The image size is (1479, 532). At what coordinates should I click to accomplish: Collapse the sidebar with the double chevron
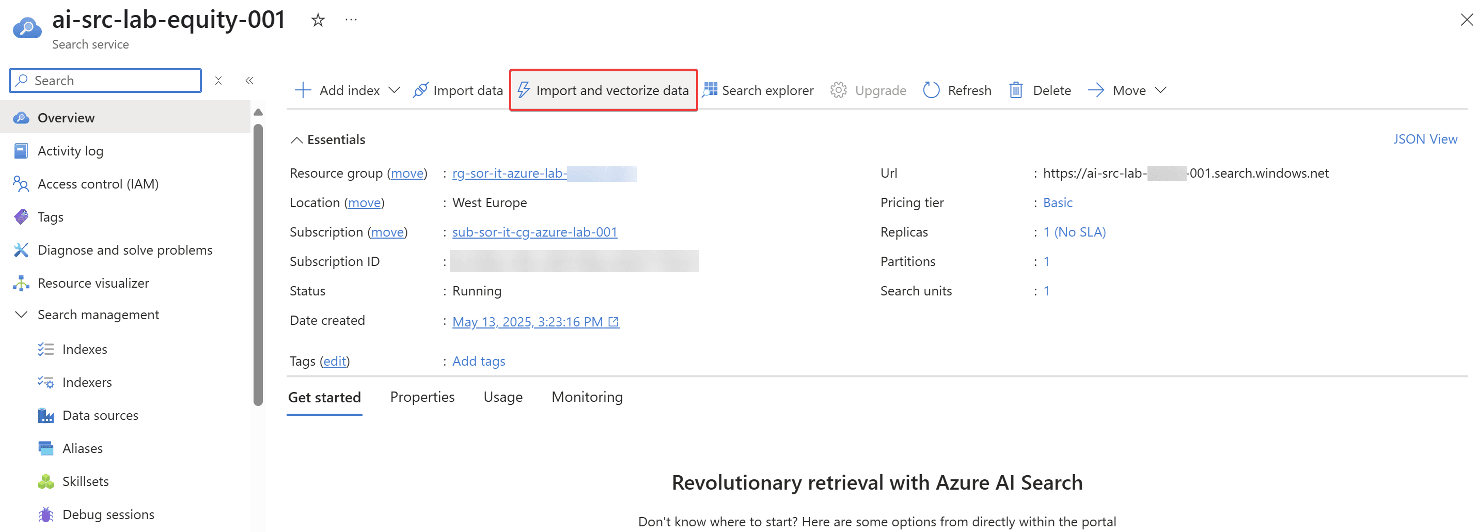(x=249, y=81)
